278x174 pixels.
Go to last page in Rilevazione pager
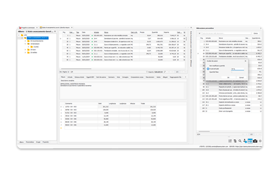click(260, 135)
